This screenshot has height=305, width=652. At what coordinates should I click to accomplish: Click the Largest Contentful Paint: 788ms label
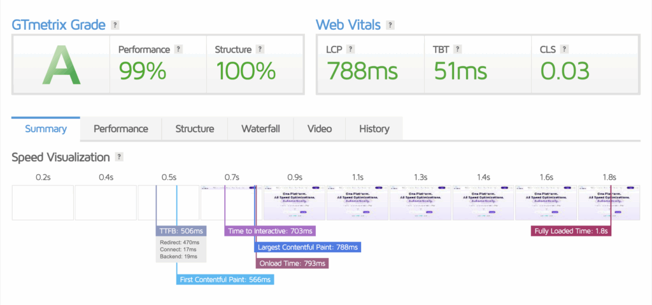click(308, 247)
